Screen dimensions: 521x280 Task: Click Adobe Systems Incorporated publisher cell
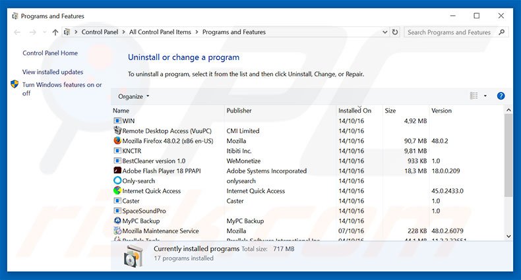(x=266, y=171)
